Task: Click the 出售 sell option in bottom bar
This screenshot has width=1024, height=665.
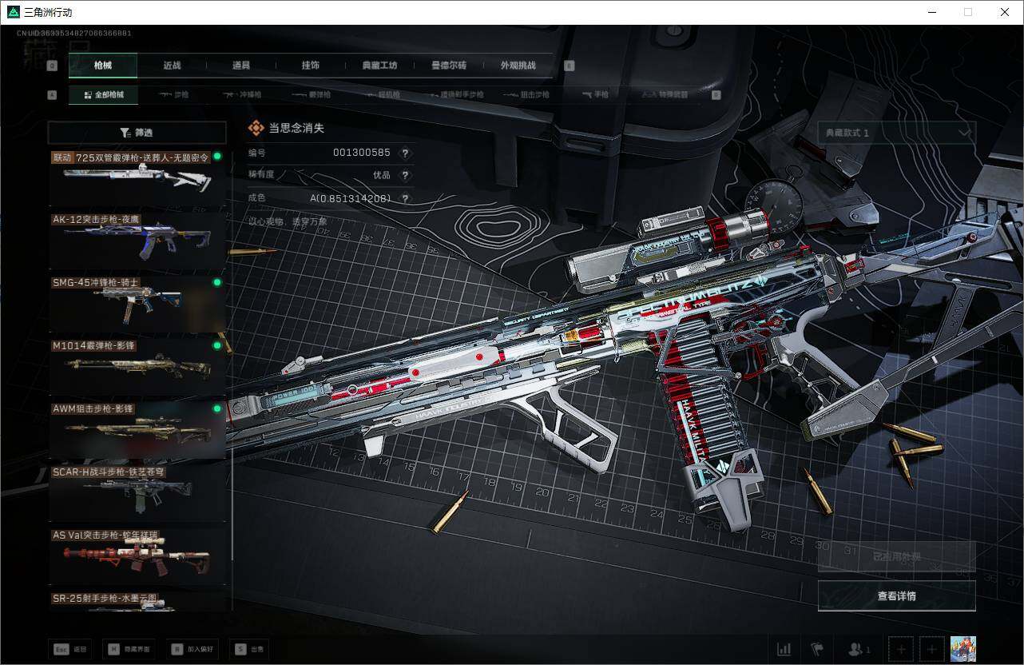Action: pos(248,649)
